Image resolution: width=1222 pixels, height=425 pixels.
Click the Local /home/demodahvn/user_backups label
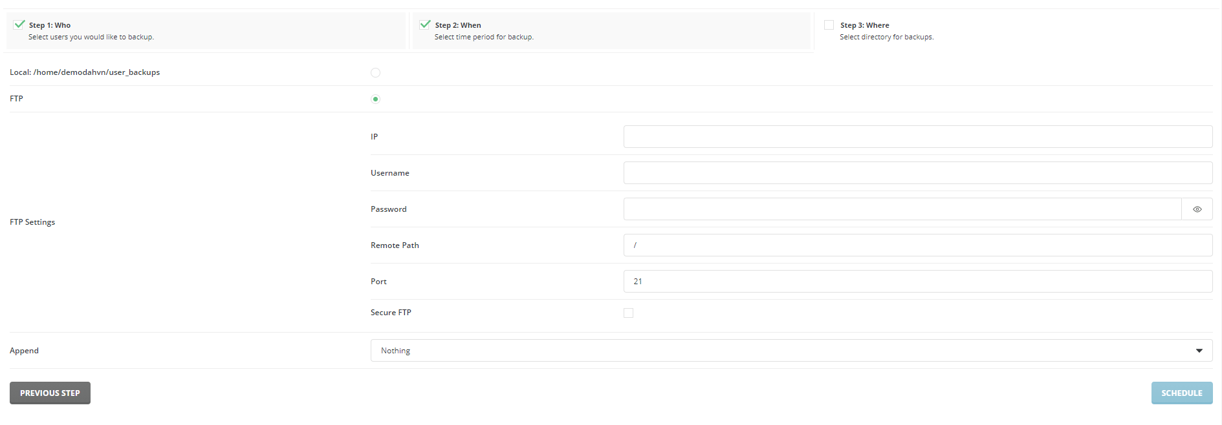(x=85, y=72)
